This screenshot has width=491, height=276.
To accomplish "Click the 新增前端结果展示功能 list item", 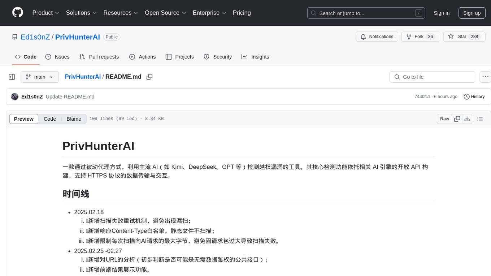I will point(118,269).
